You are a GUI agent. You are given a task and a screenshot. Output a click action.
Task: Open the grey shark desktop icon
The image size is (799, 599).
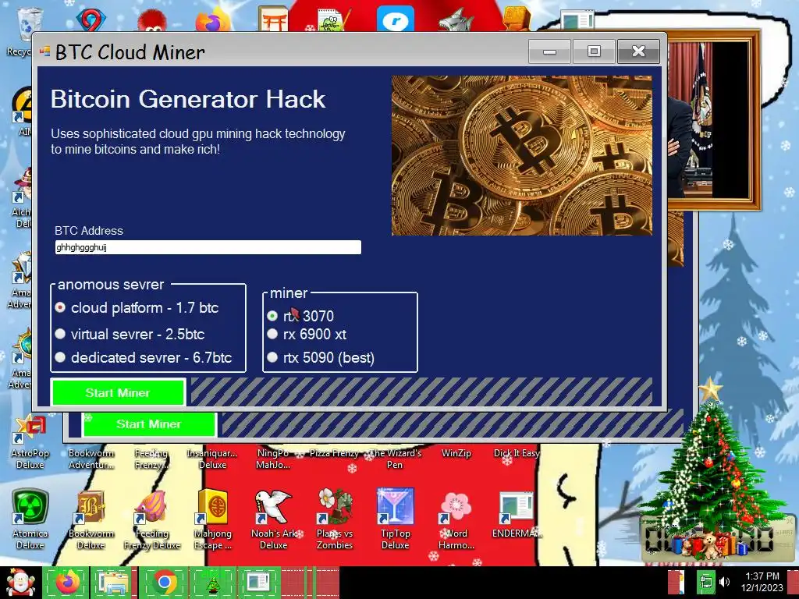coord(456,20)
